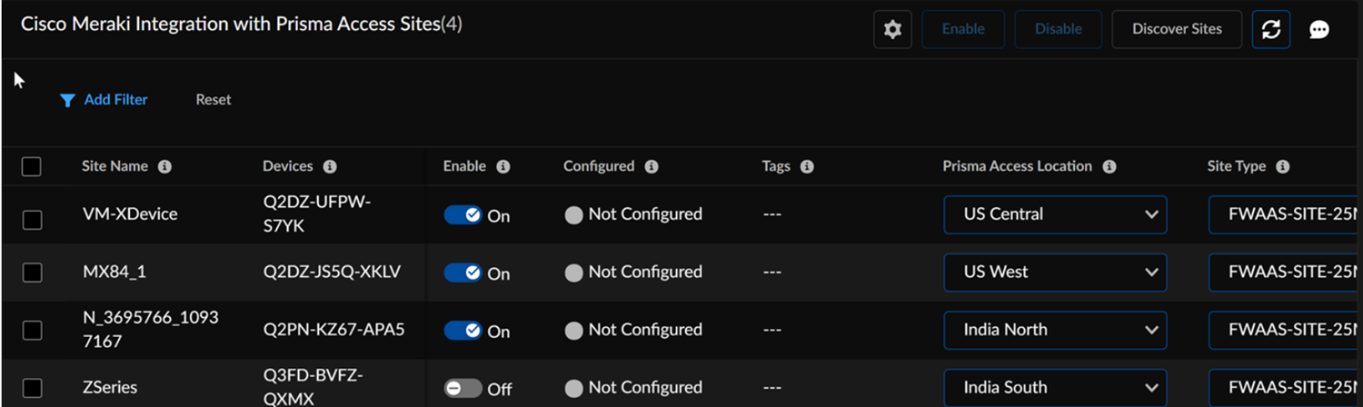The height and width of the screenshot is (407, 1363).
Task: Click info icon beside Tags header
Action: (807, 167)
